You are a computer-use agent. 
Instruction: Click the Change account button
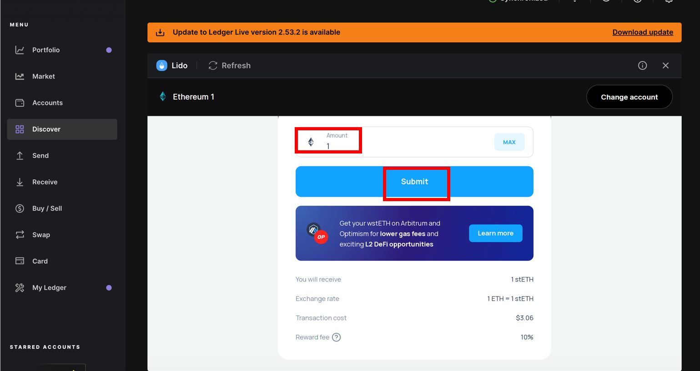[x=629, y=97]
